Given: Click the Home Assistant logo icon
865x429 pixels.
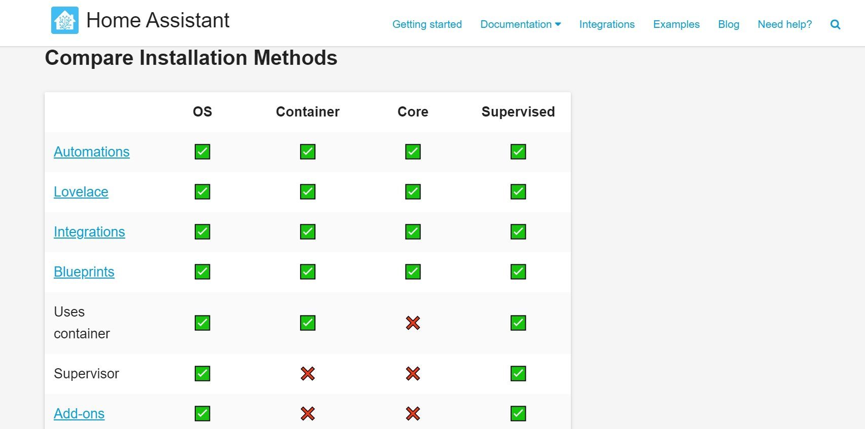Looking at the screenshot, I should [65, 20].
